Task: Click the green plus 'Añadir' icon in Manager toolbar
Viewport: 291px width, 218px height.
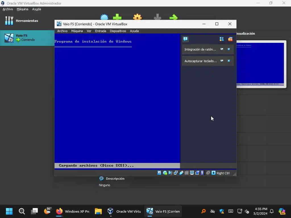Action: pyautogui.click(x=117, y=17)
